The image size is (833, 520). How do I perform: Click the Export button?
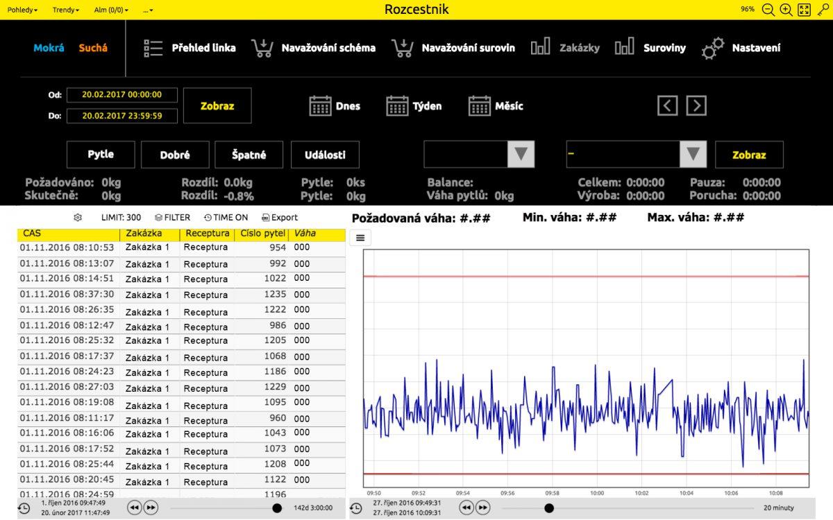pos(280,217)
